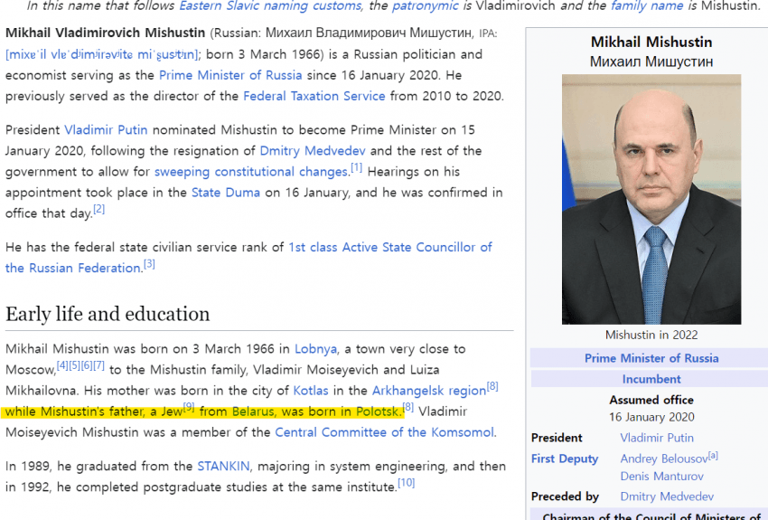Click the IPA pronunciation transcription link
Viewport: 768px width, 520px height.
[102, 54]
